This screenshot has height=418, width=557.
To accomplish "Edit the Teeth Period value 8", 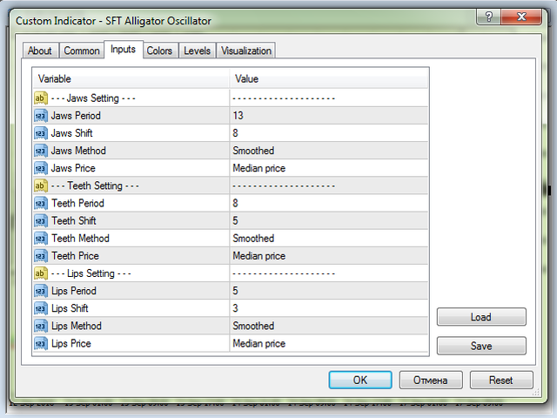I will pos(329,203).
